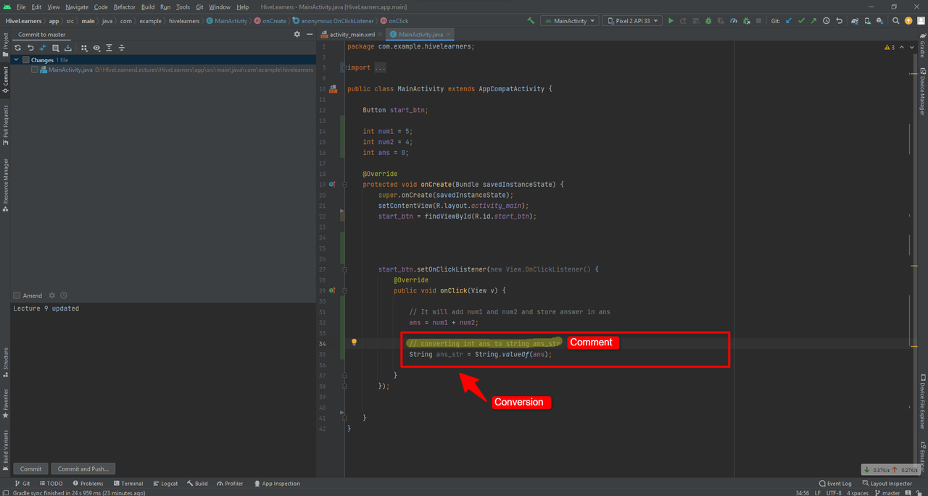Image resolution: width=928 pixels, height=496 pixels.
Task: Open the MainActivity run configuration dropdown
Action: (570, 21)
